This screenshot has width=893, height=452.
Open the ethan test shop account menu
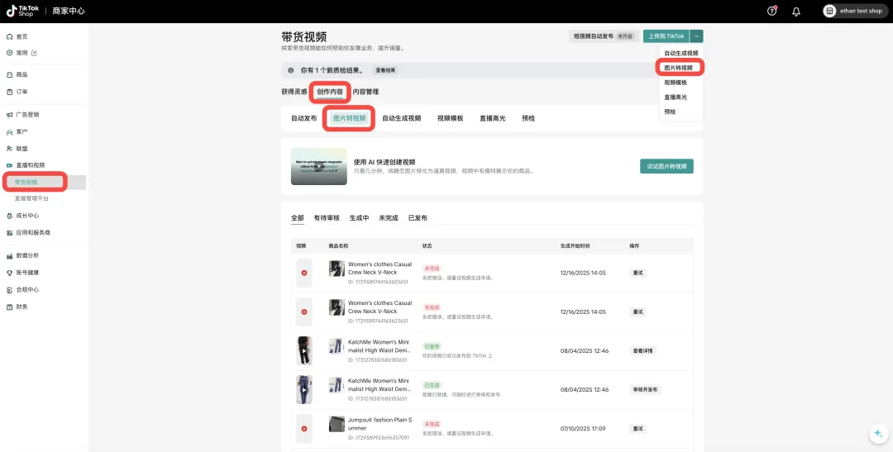(855, 11)
